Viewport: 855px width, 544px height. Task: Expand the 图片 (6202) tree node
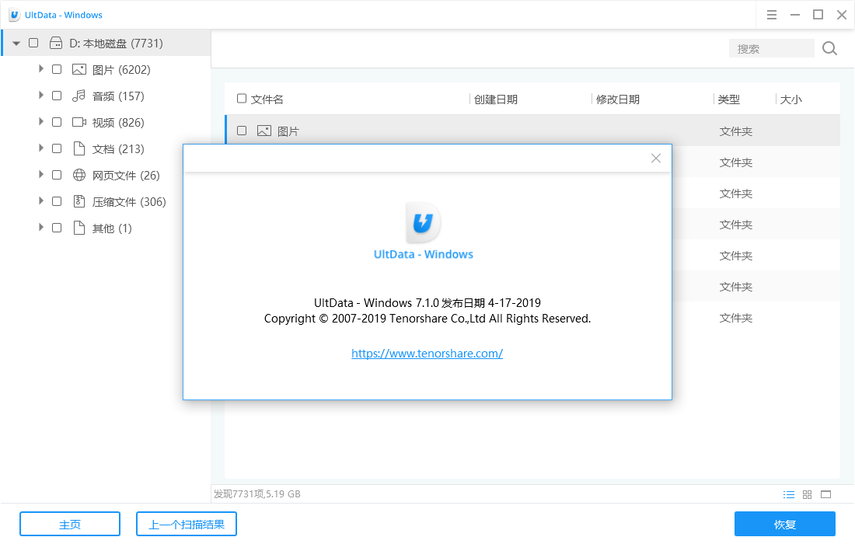click(x=41, y=68)
